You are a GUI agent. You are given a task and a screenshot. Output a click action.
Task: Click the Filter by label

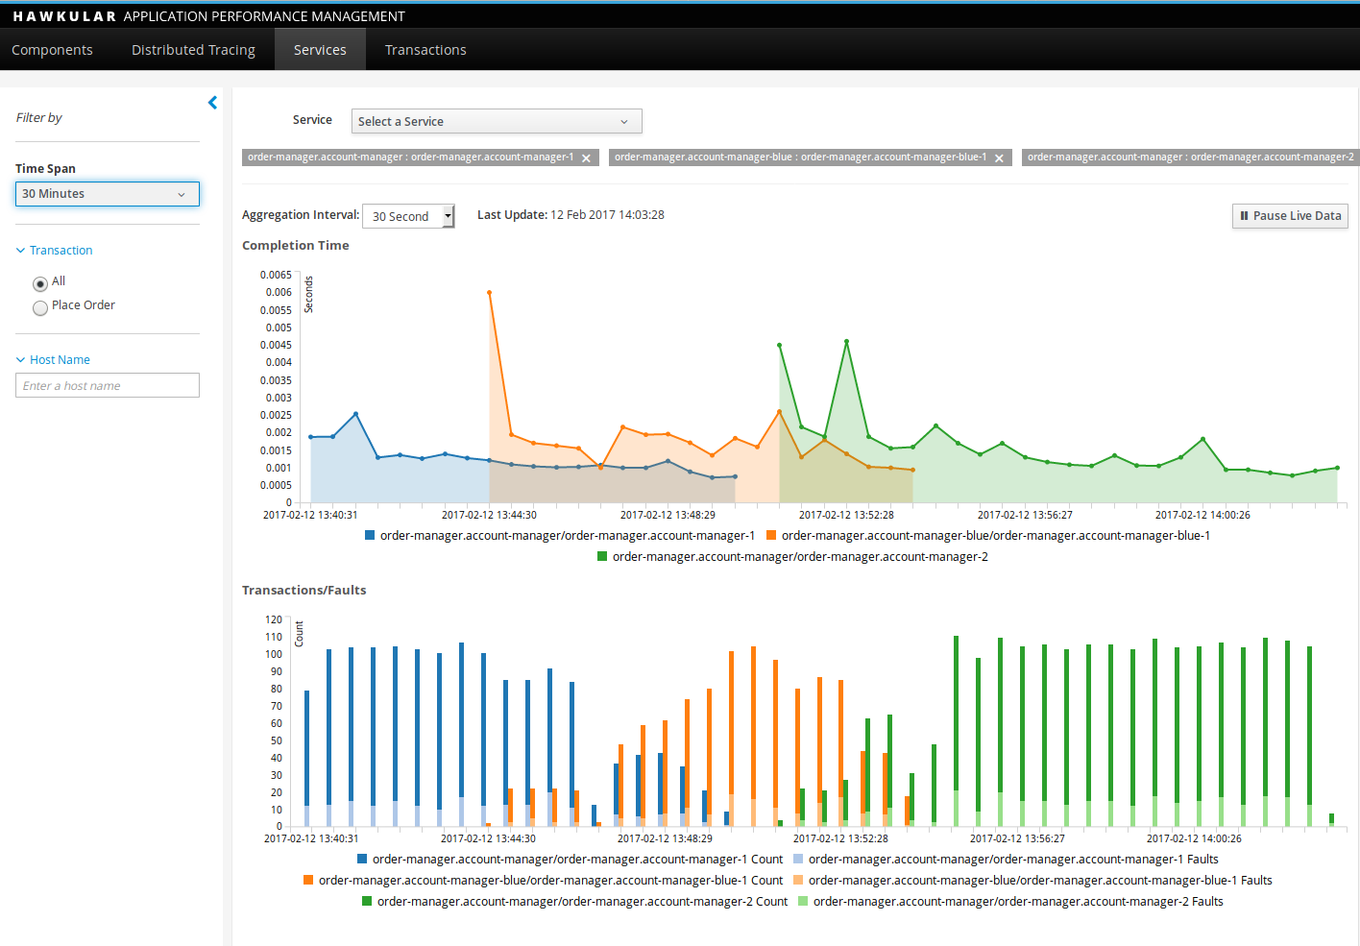39,118
